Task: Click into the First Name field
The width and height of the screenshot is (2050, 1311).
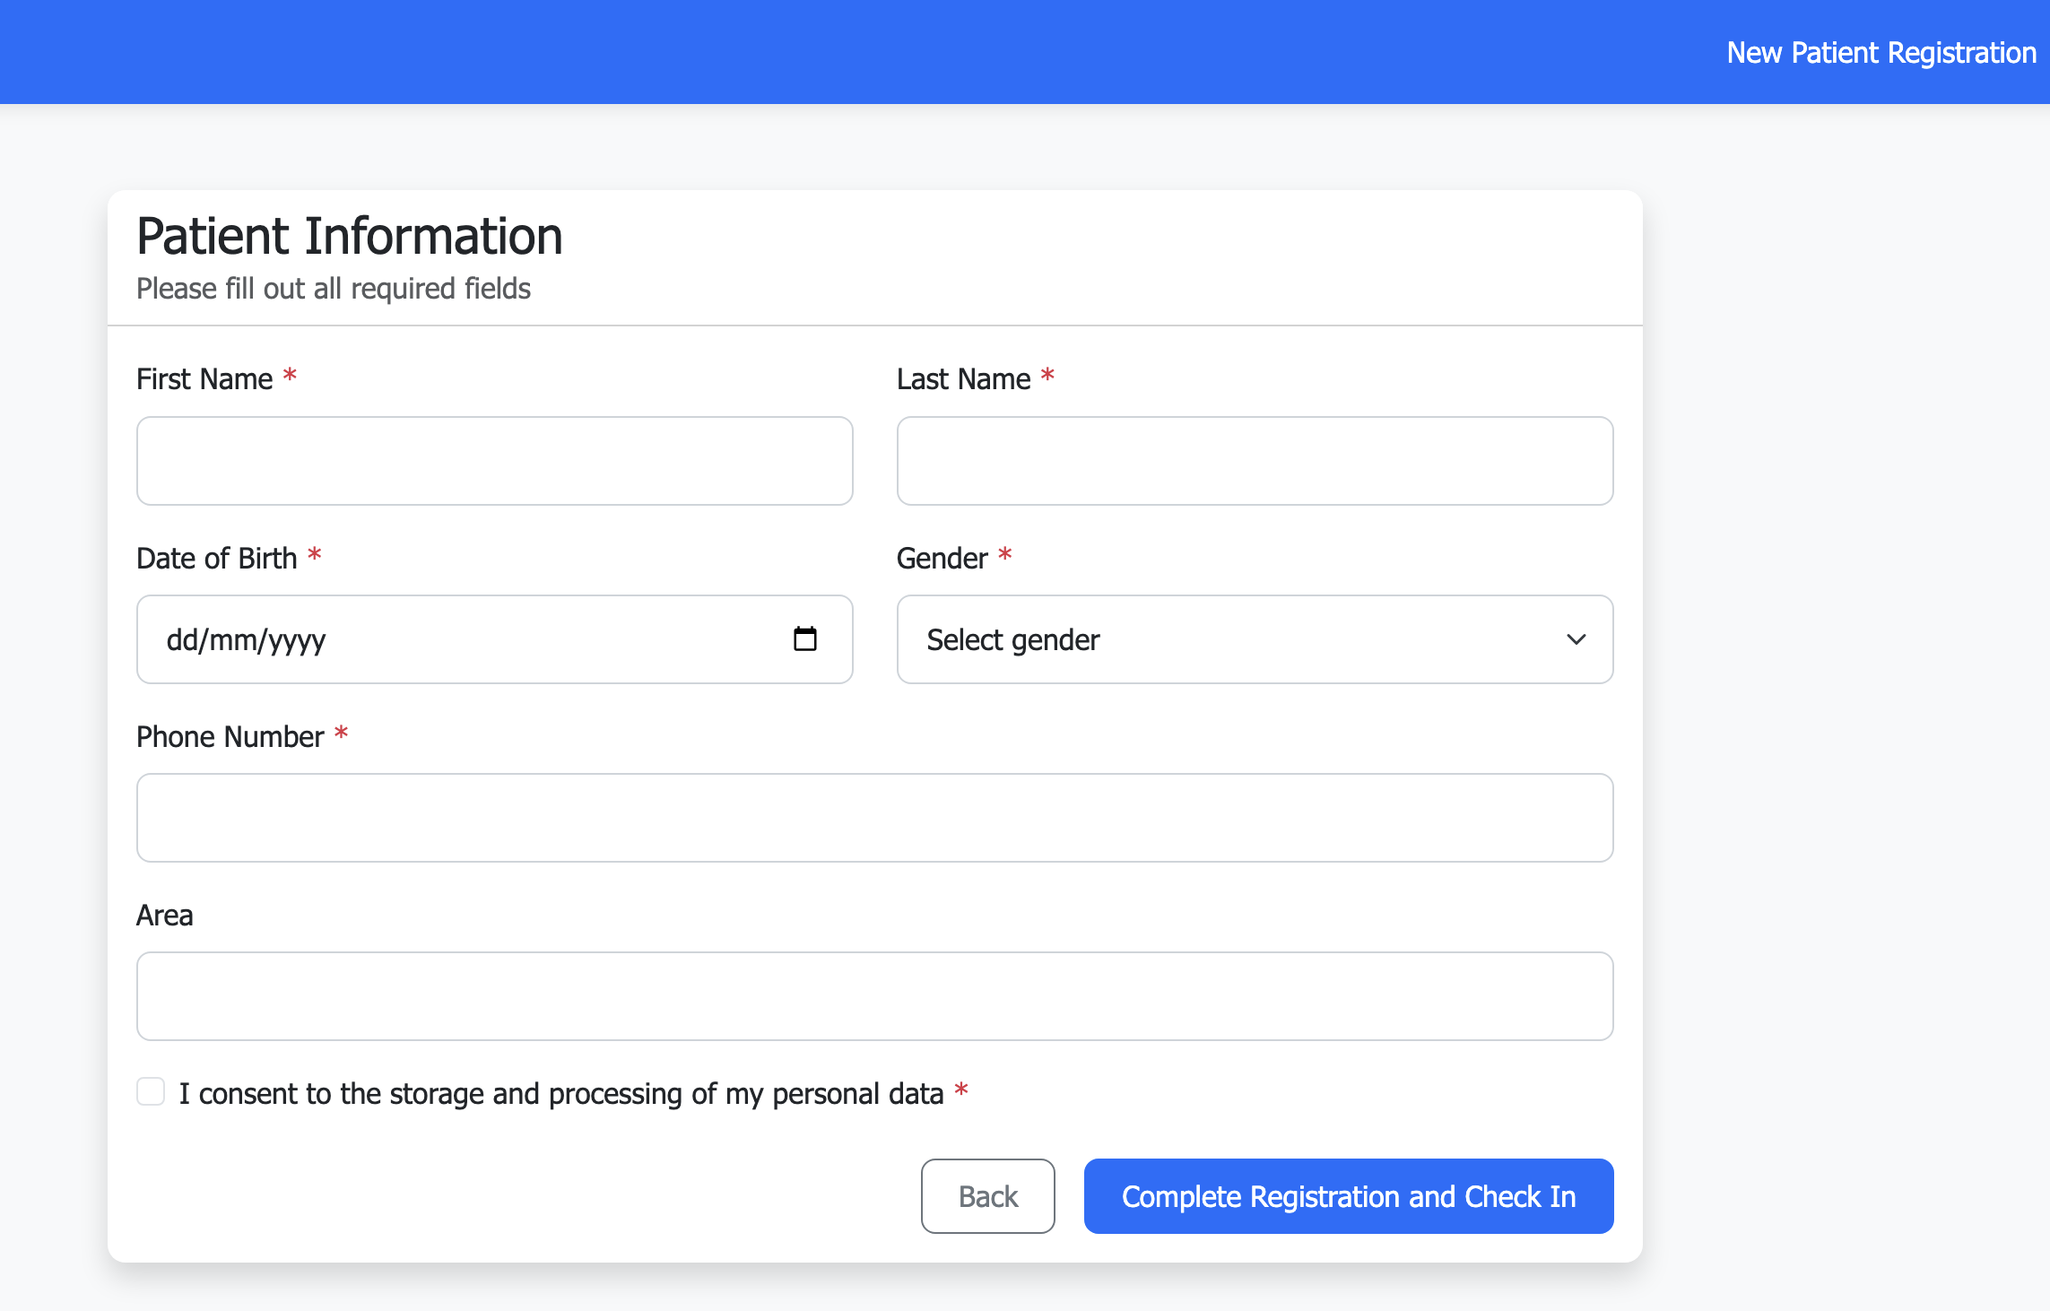Action: coord(494,461)
